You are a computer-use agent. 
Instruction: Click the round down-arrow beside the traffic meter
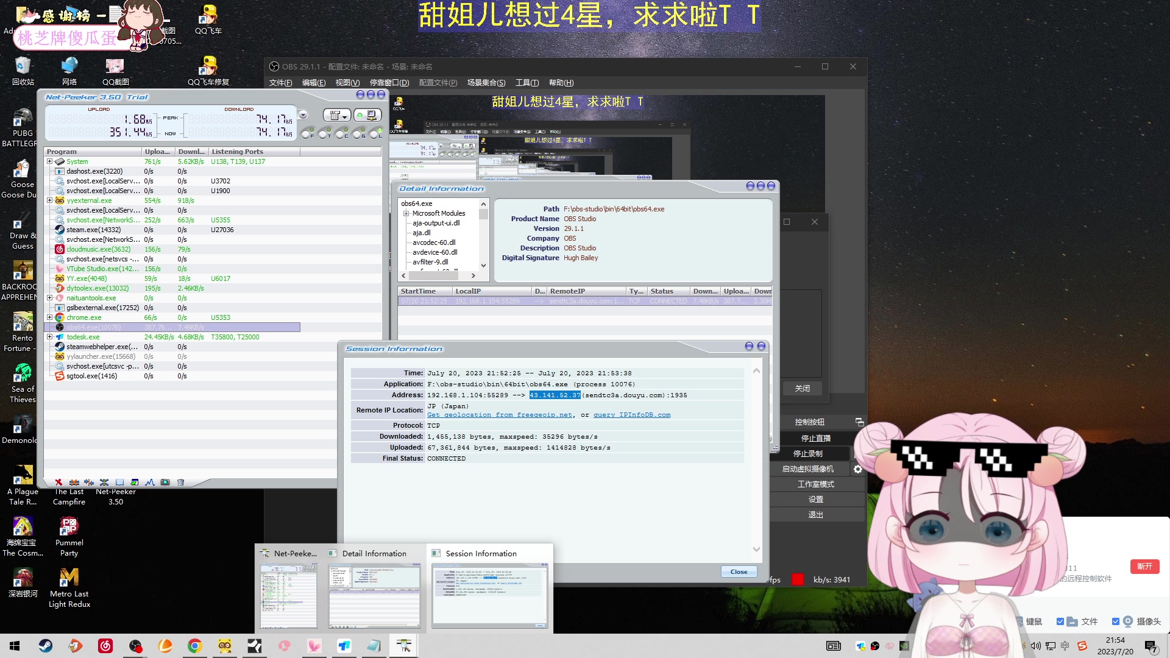coord(303,115)
